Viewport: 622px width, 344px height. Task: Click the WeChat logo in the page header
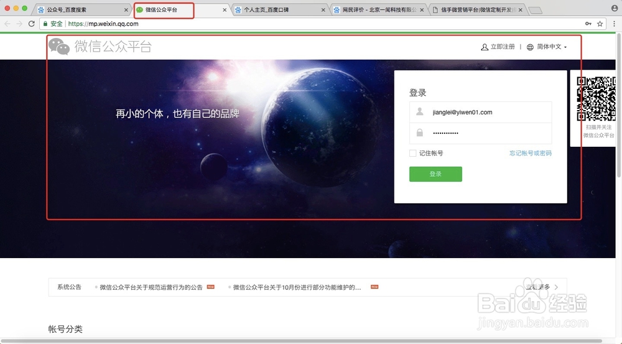[x=59, y=47]
